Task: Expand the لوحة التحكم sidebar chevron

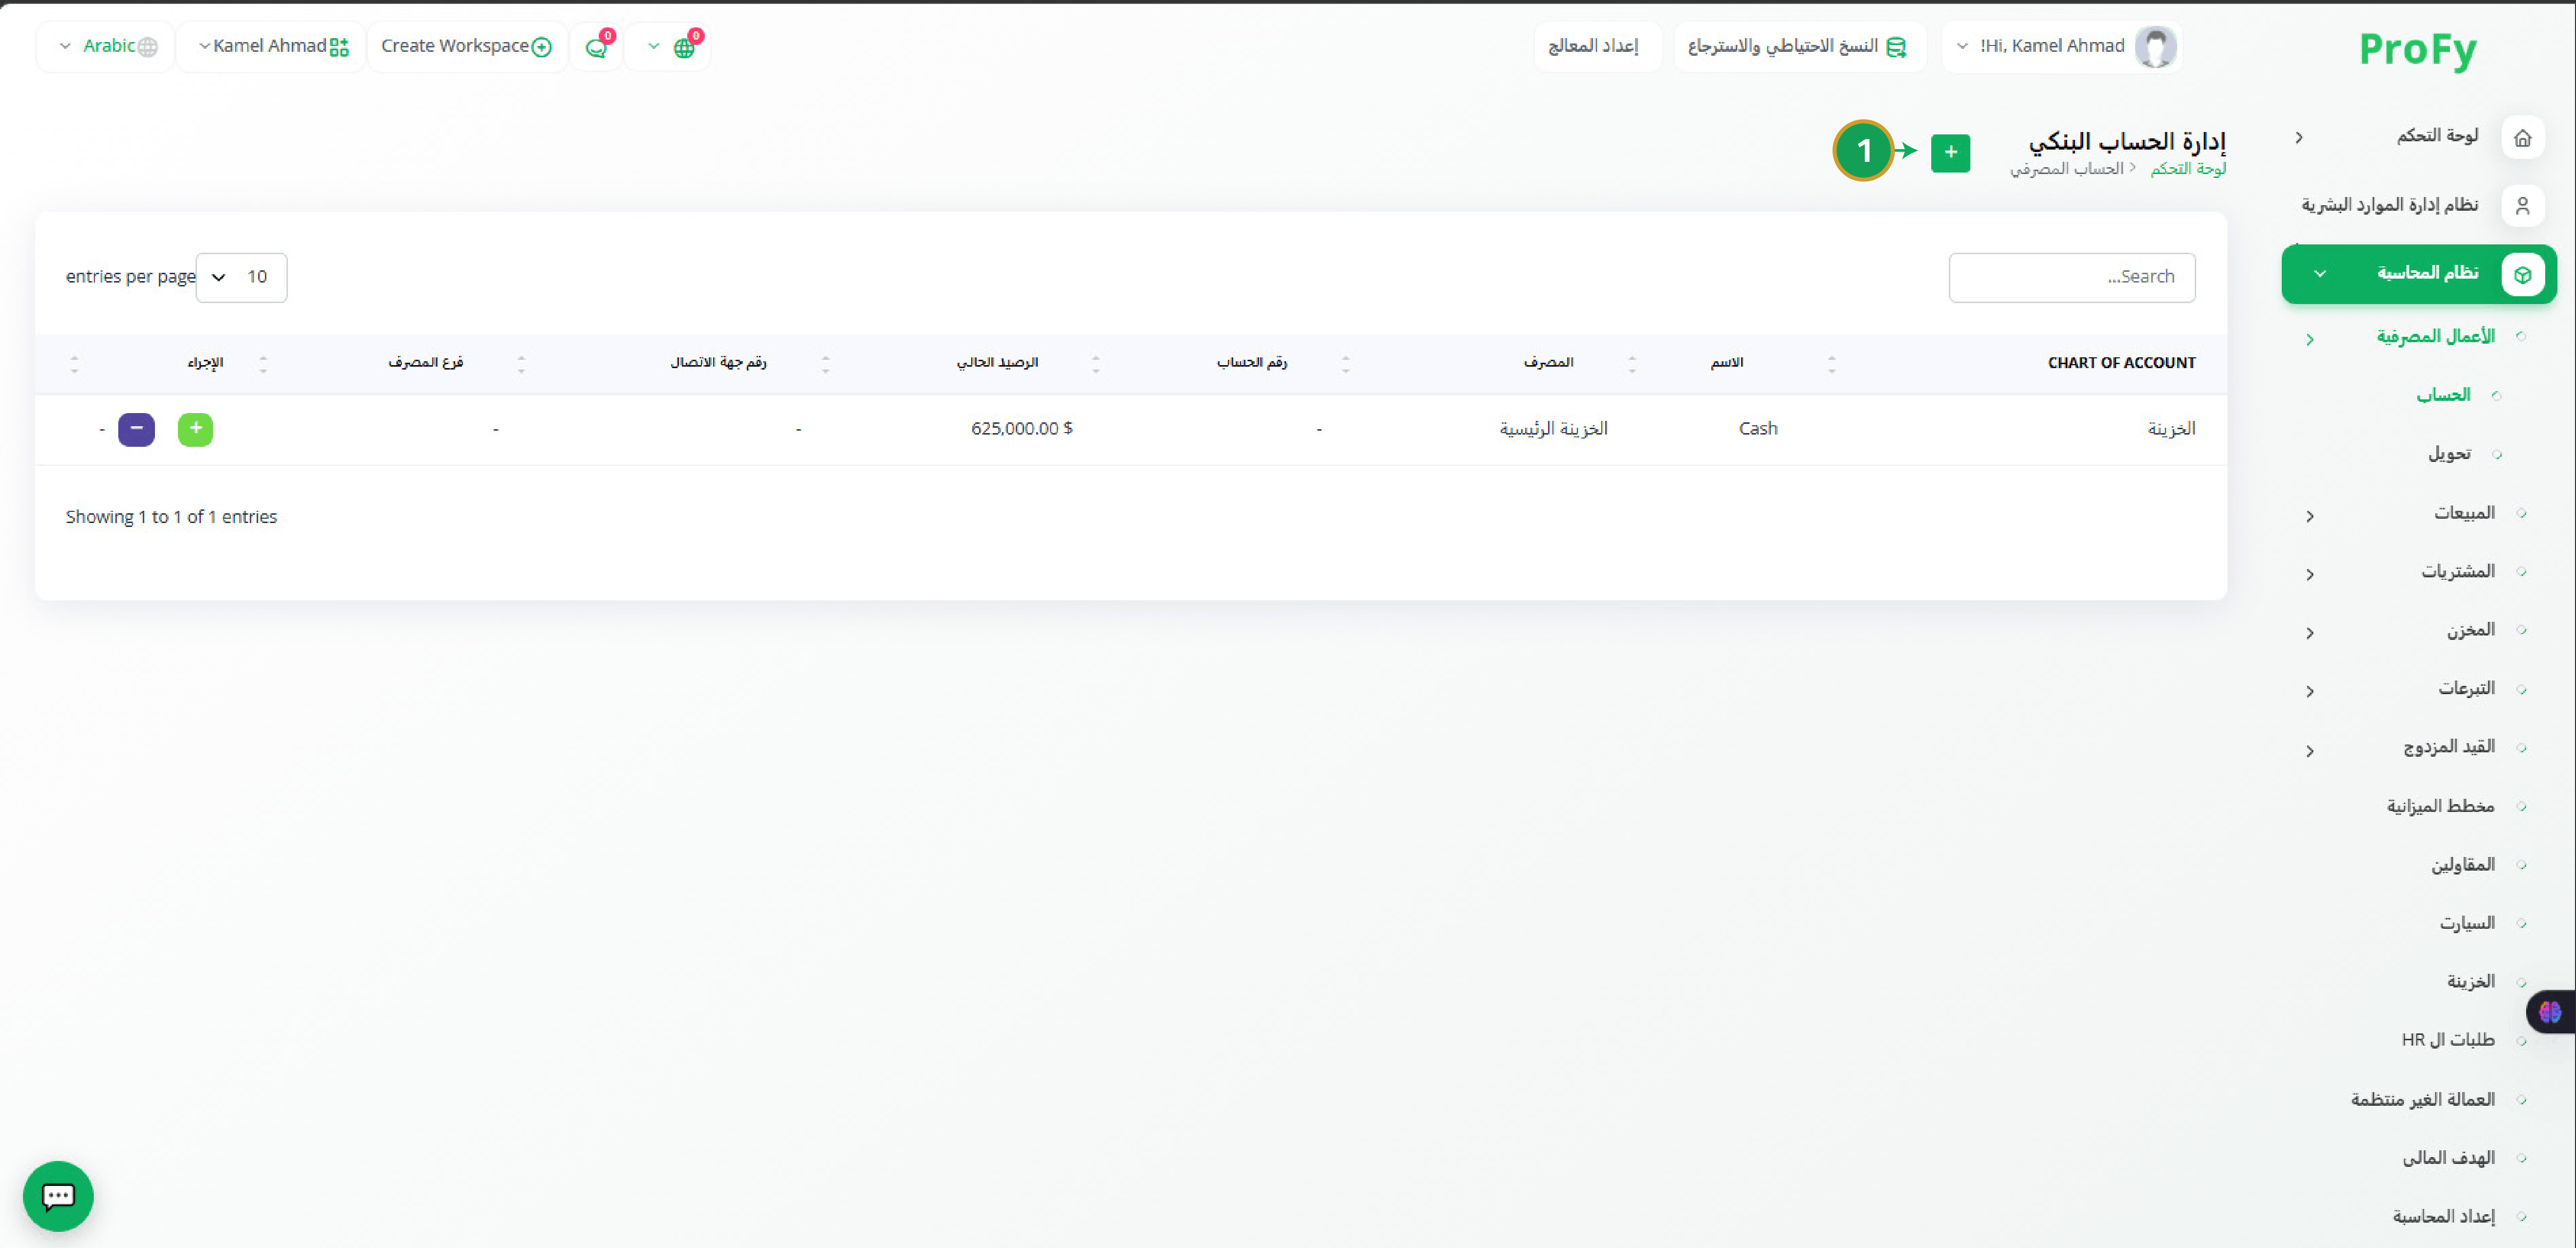Action: point(2299,137)
